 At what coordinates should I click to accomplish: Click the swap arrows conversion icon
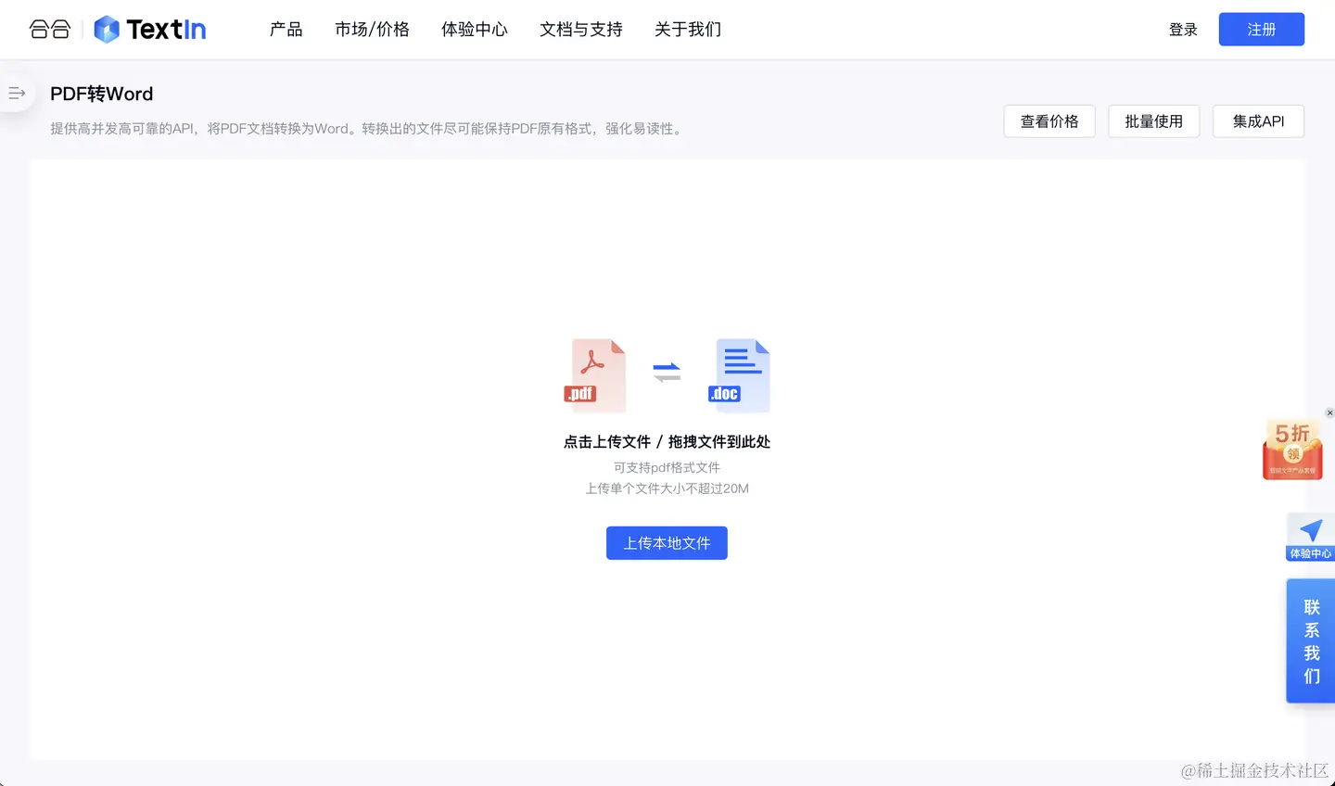[667, 372]
